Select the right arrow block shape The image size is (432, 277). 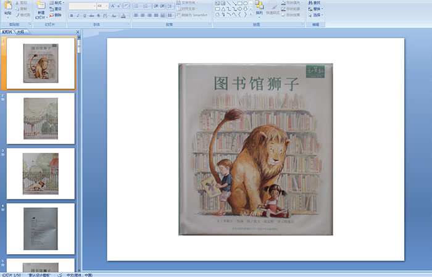pos(239,9)
